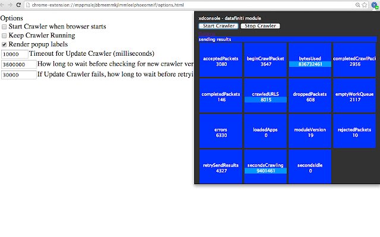Viewport: 380px width, 237px height.
Task: Click the bookmark star icon
Action: click(364, 5)
